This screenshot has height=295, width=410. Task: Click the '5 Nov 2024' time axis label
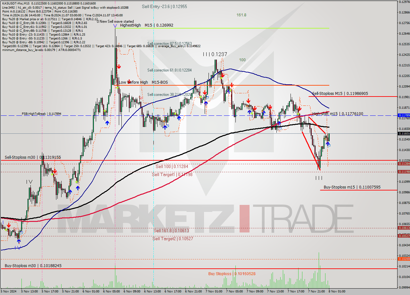9,291
